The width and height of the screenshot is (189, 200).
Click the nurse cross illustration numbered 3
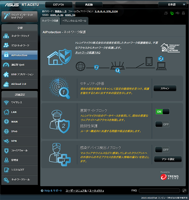(60, 155)
